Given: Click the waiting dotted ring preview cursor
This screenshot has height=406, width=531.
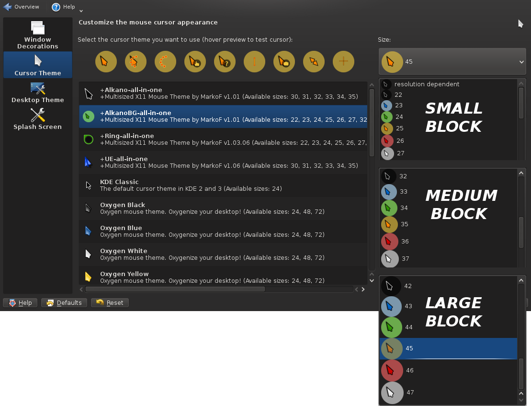Looking at the screenshot, I should point(165,62).
